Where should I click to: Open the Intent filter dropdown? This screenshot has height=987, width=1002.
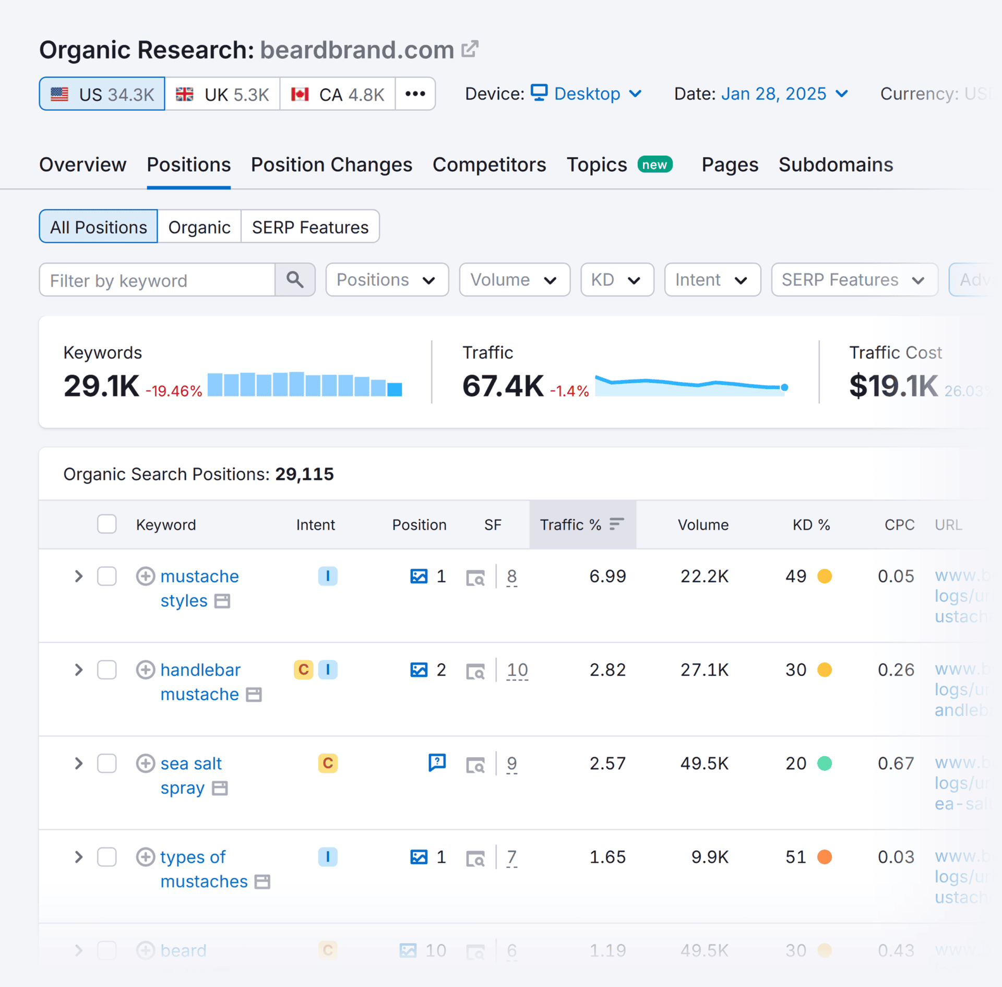click(712, 280)
